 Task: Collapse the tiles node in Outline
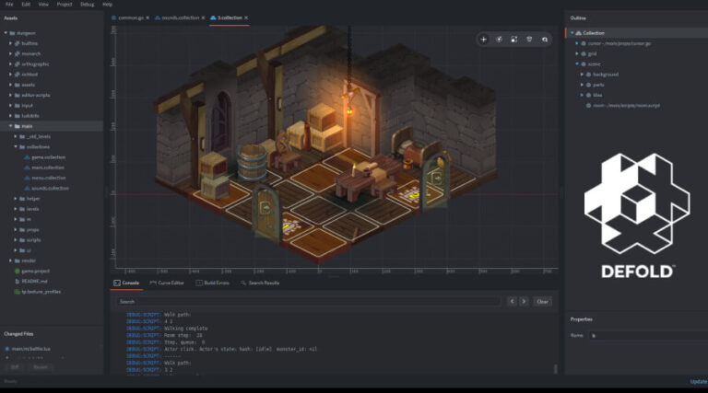coord(582,95)
